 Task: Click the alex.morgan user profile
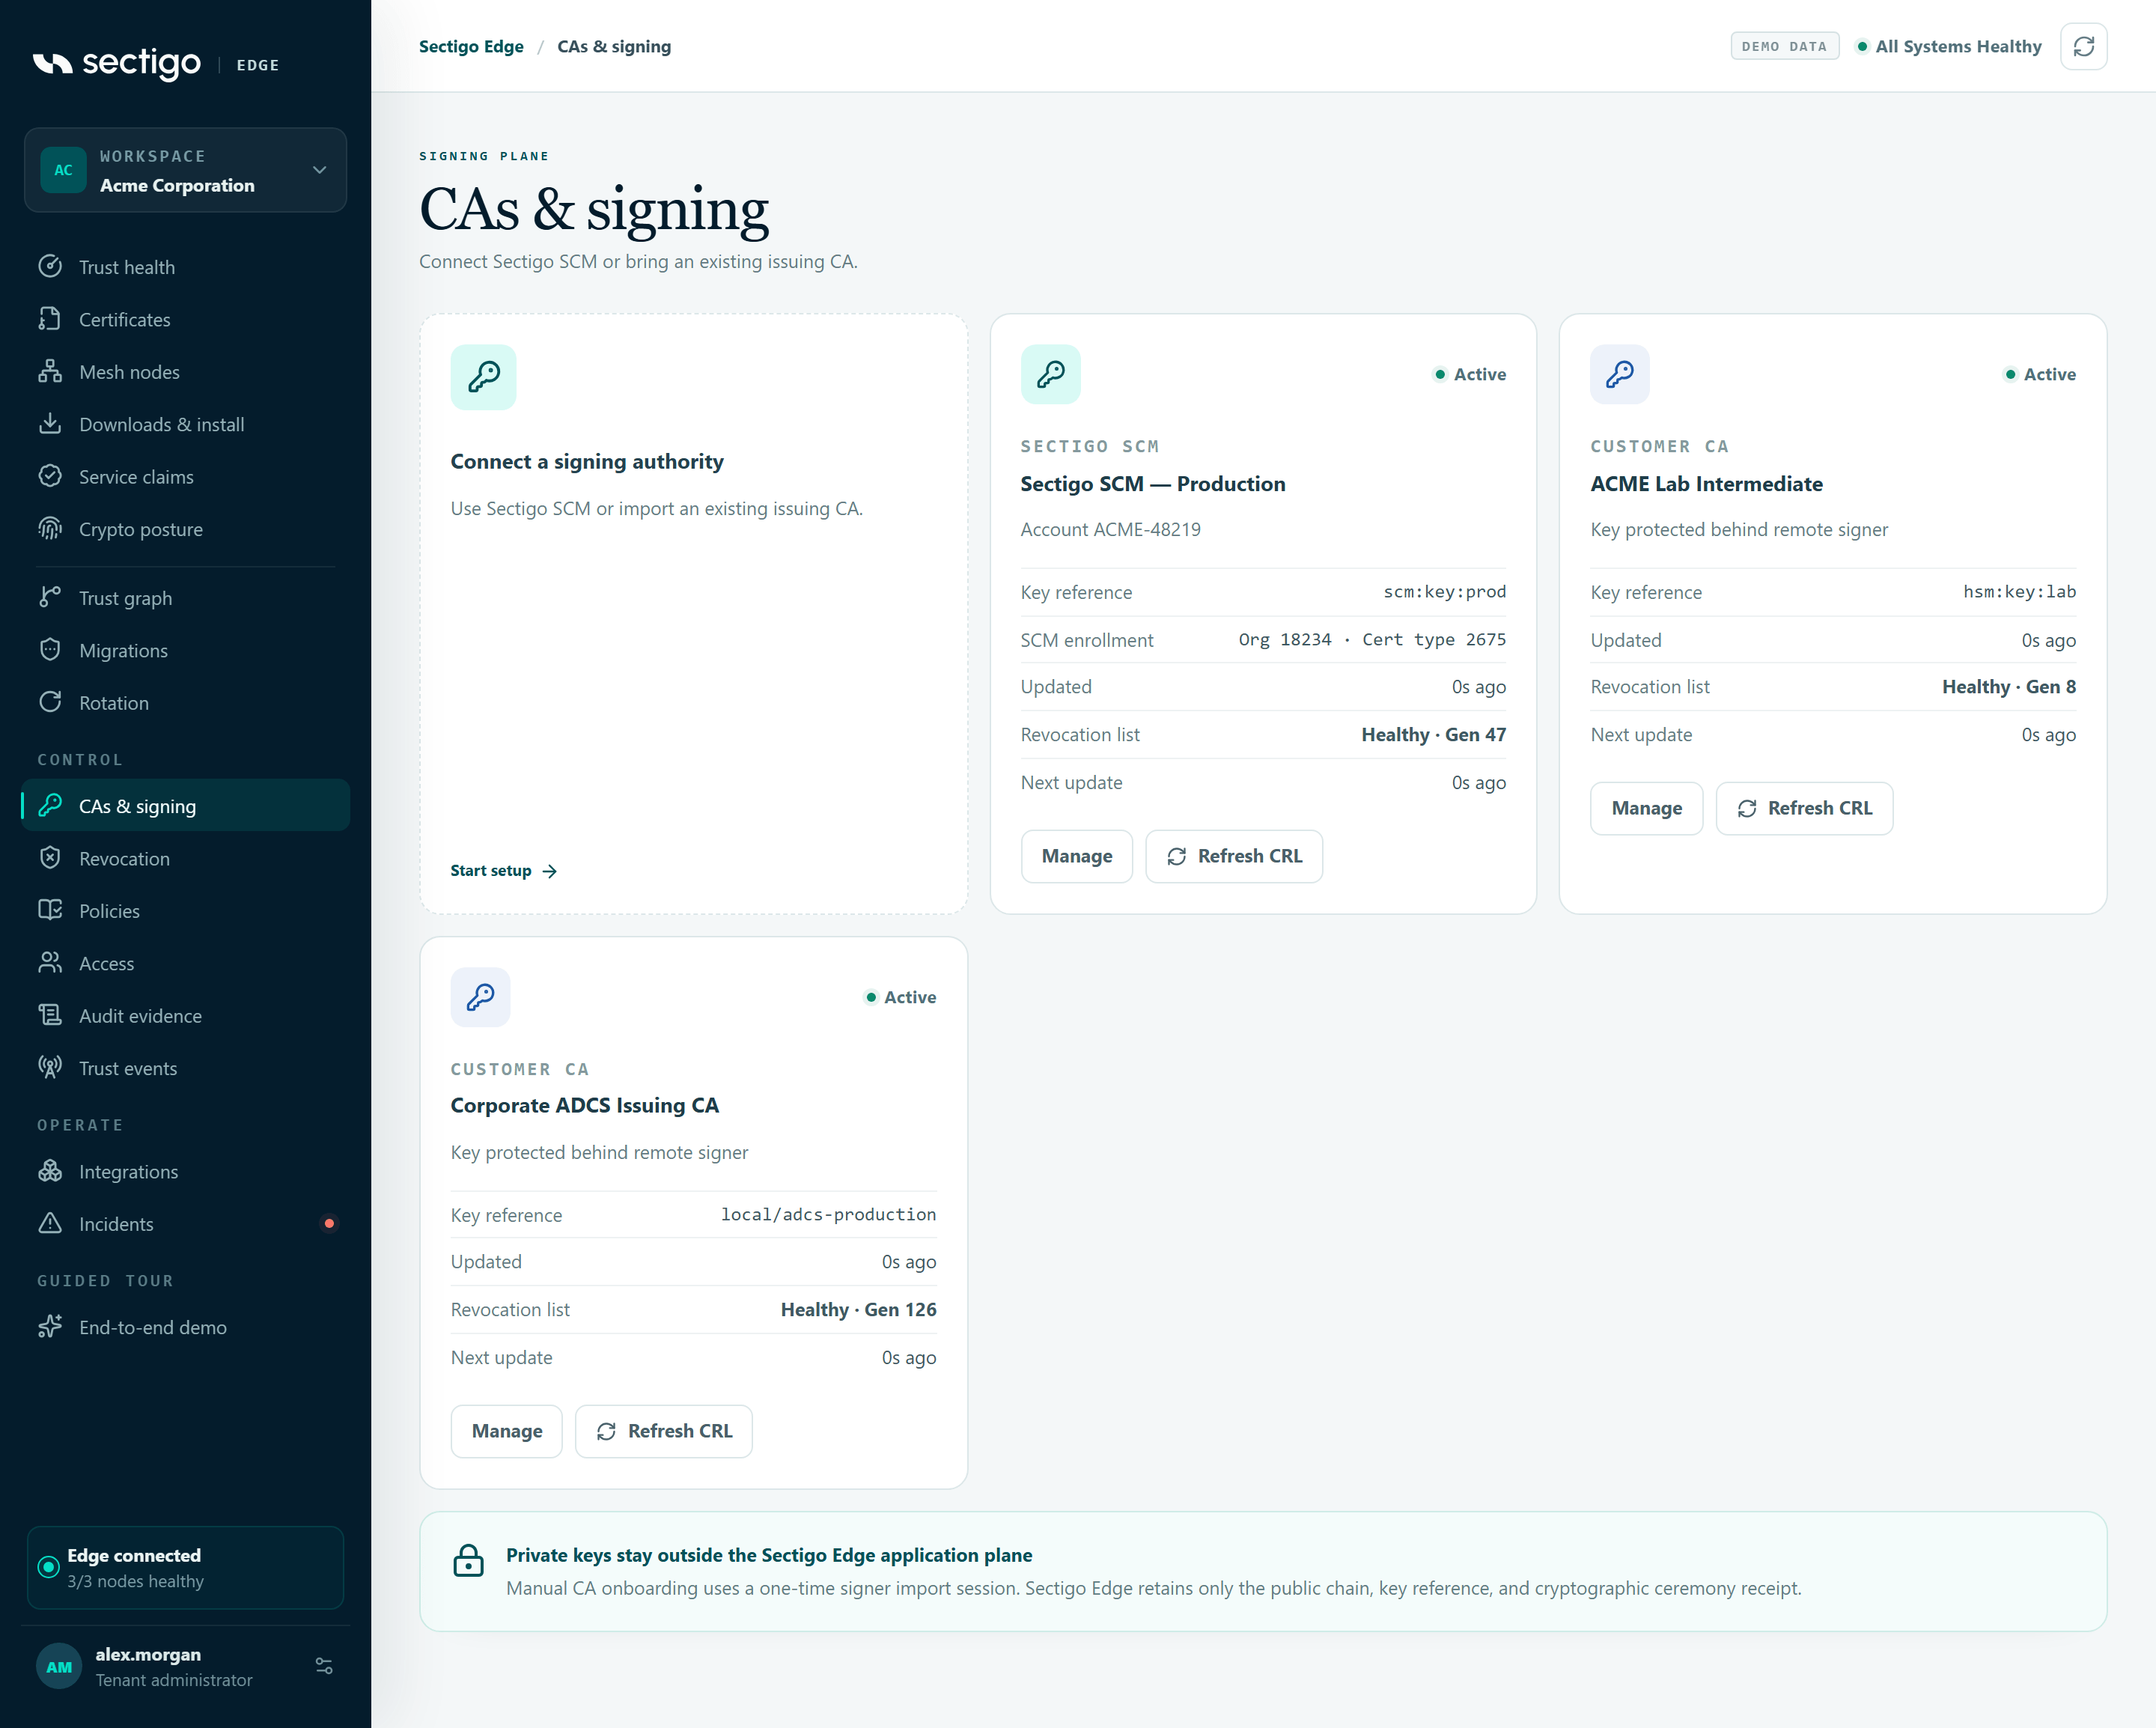[x=185, y=1667]
